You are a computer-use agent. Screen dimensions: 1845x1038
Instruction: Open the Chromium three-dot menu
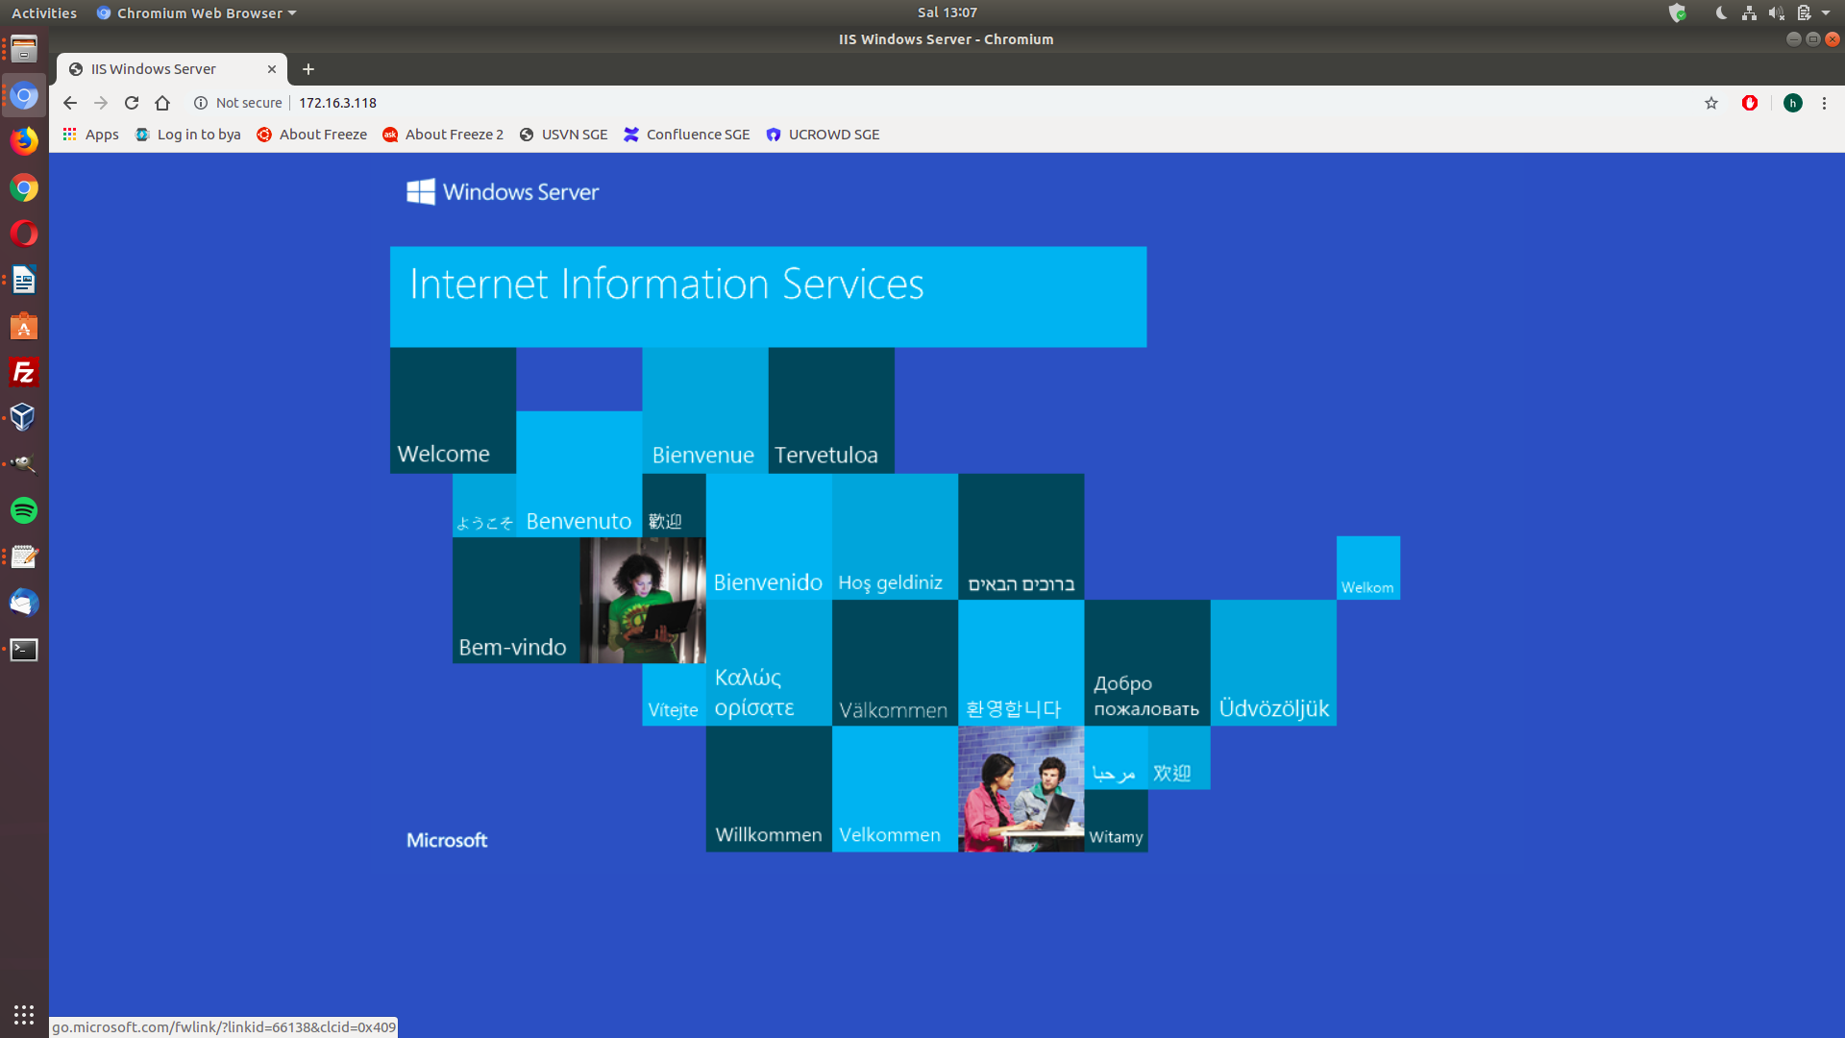click(x=1824, y=103)
